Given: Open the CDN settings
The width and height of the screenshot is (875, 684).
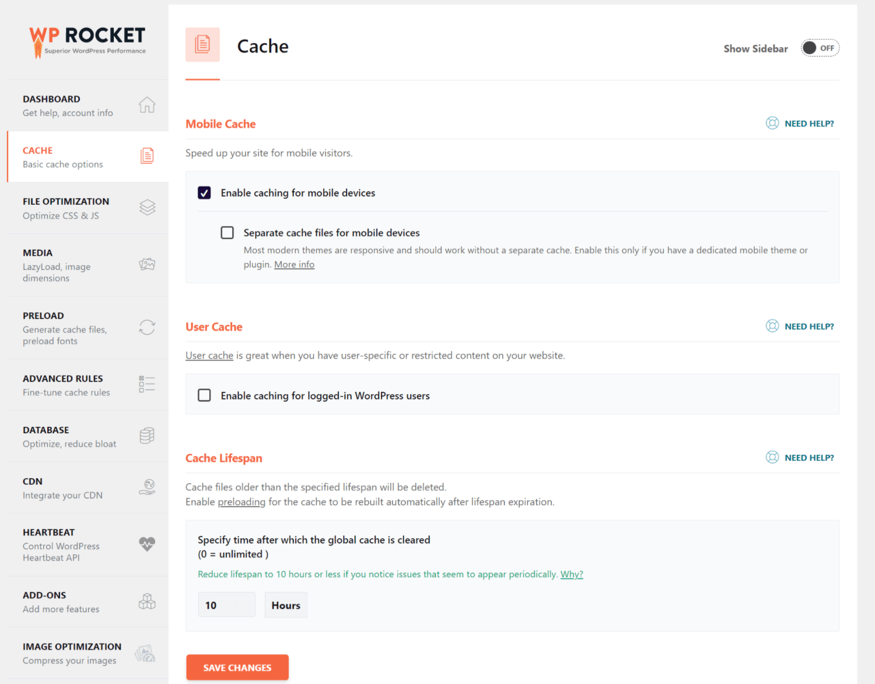Looking at the screenshot, I should click(x=87, y=487).
